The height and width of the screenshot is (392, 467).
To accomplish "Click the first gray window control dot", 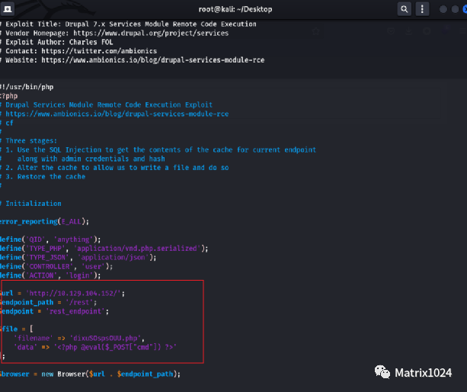I will (443, 9).
